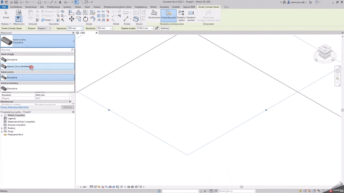Click the ViewCube
344x193 pixels.
(x=325, y=51)
